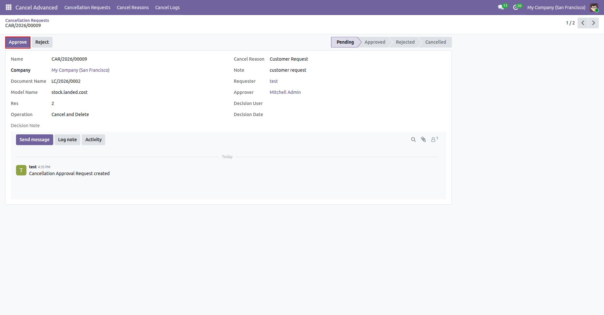
Task: Open approver Mitchell Admin link
Action: click(285, 92)
